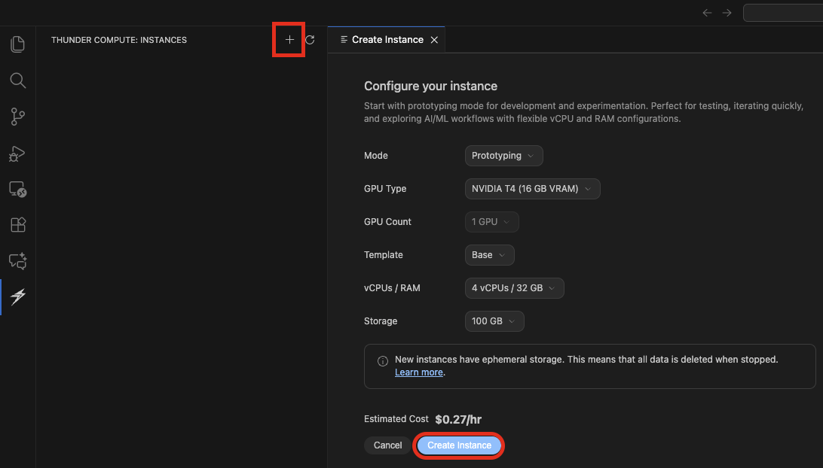The image size is (823, 468).
Task: Open the Search view
Action: (17, 81)
